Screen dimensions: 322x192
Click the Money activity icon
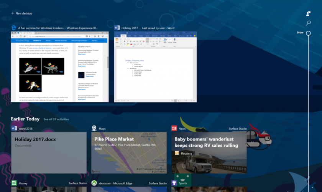pos(14,183)
